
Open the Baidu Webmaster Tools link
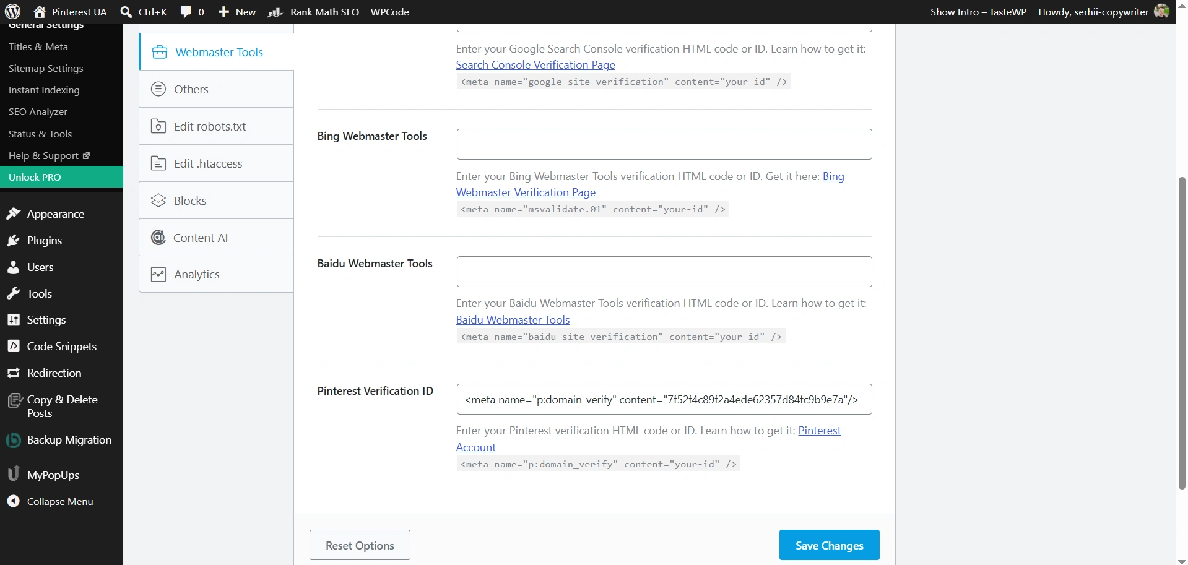pyautogui.click(x=513, y=320)
